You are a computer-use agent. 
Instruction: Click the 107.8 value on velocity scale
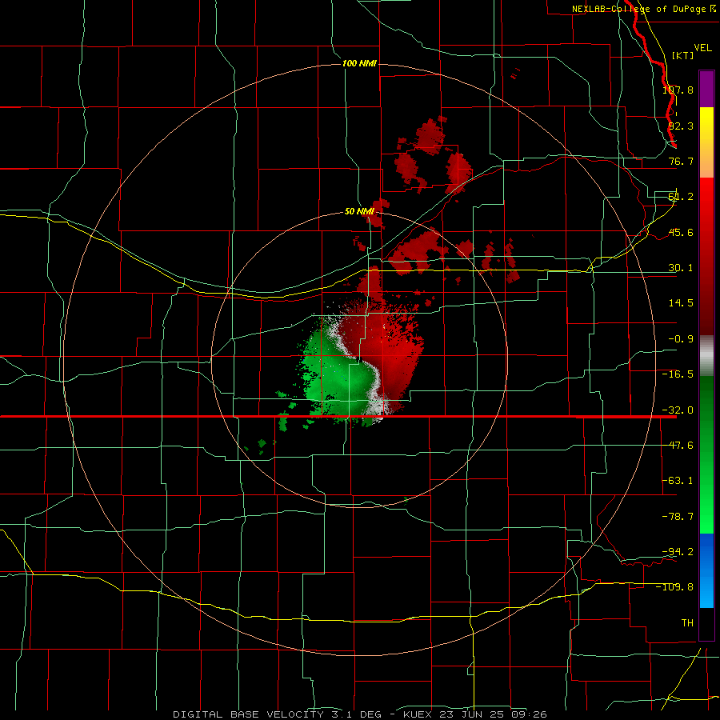678,90
